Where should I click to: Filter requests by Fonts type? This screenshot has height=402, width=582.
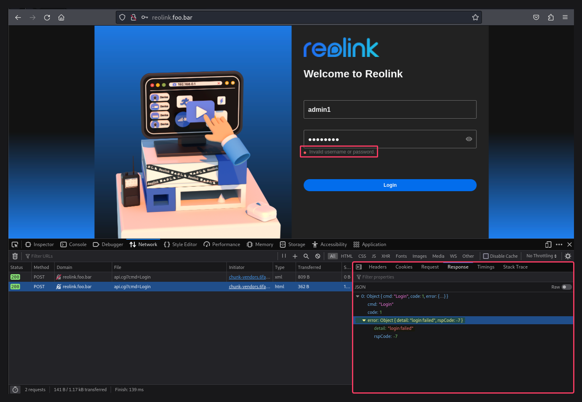coord(401,256)
